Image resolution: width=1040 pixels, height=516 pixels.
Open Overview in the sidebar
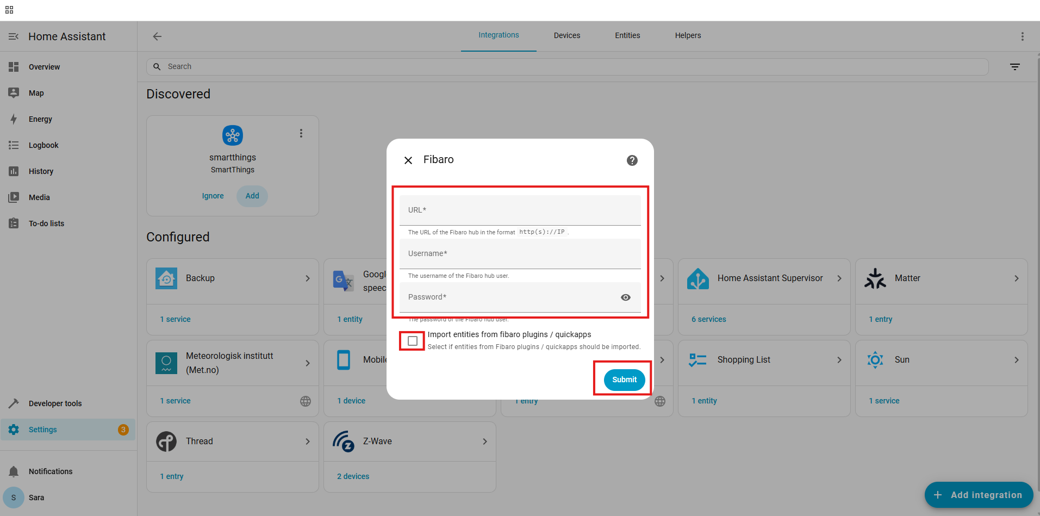(x=68, y=67)
